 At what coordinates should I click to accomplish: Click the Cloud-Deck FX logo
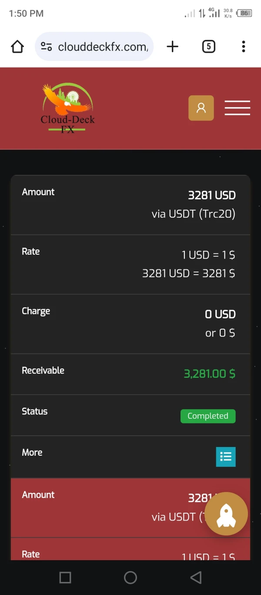tap(67, 108)
